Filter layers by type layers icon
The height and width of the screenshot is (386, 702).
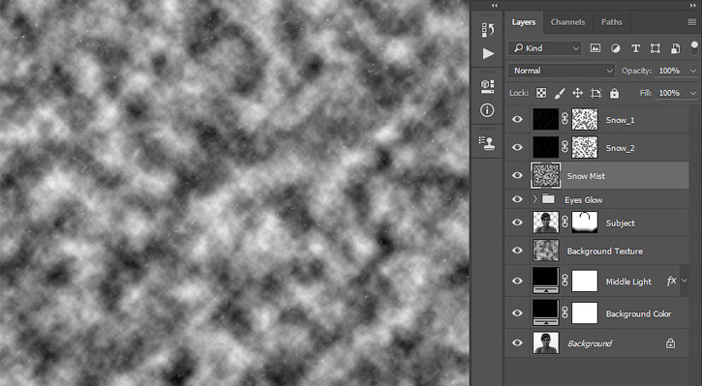[635, 48]
